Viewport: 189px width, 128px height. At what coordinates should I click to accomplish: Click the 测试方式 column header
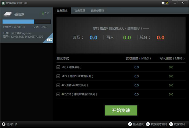63,59
